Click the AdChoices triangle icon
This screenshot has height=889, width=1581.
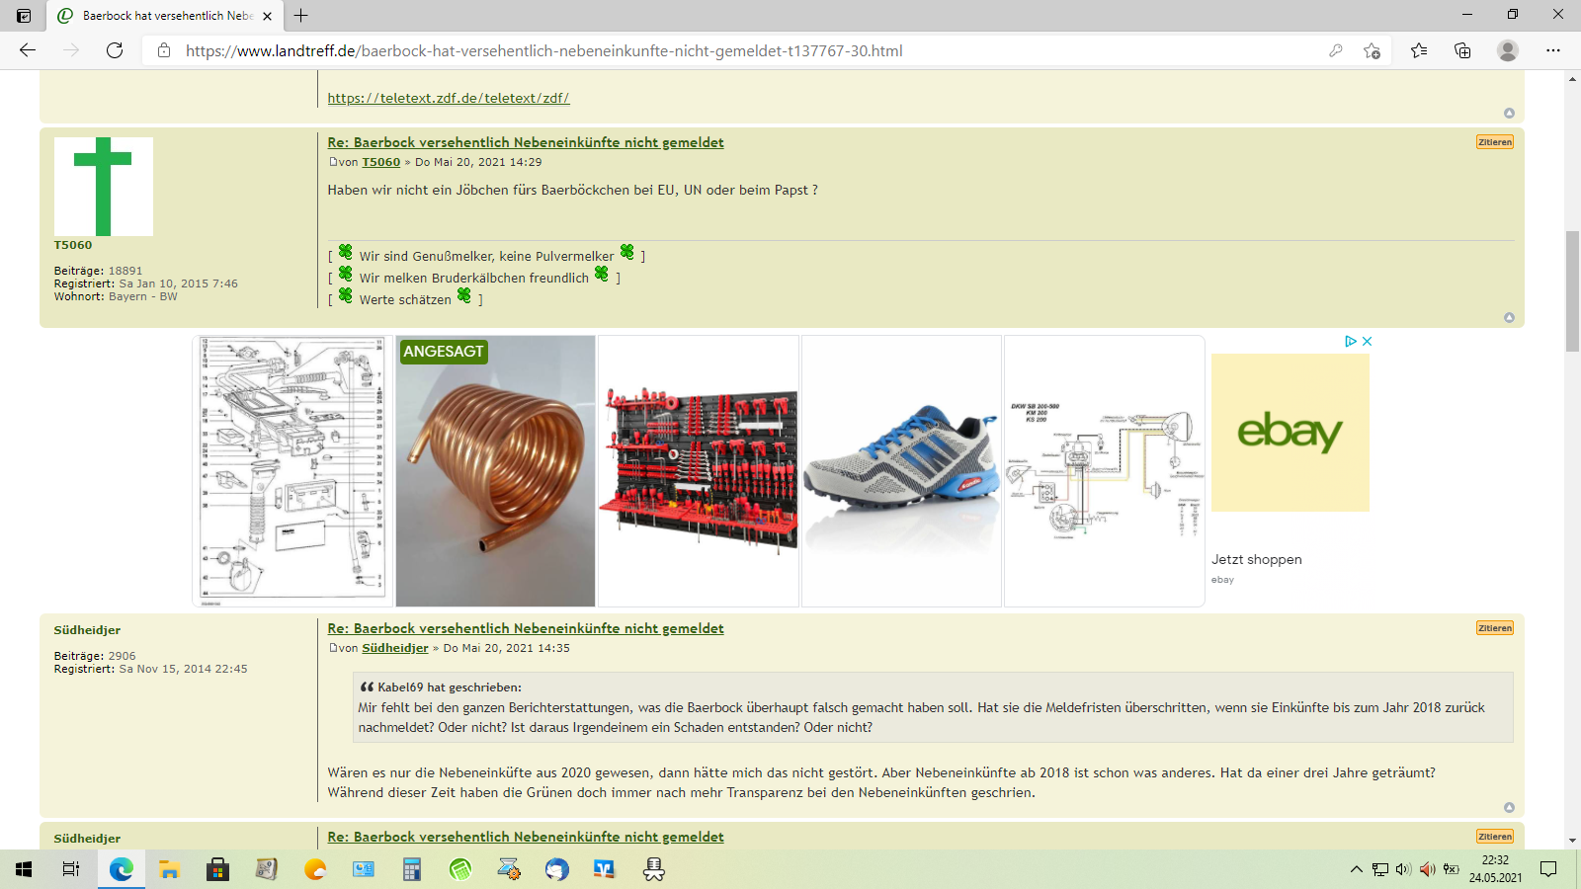1350,341
